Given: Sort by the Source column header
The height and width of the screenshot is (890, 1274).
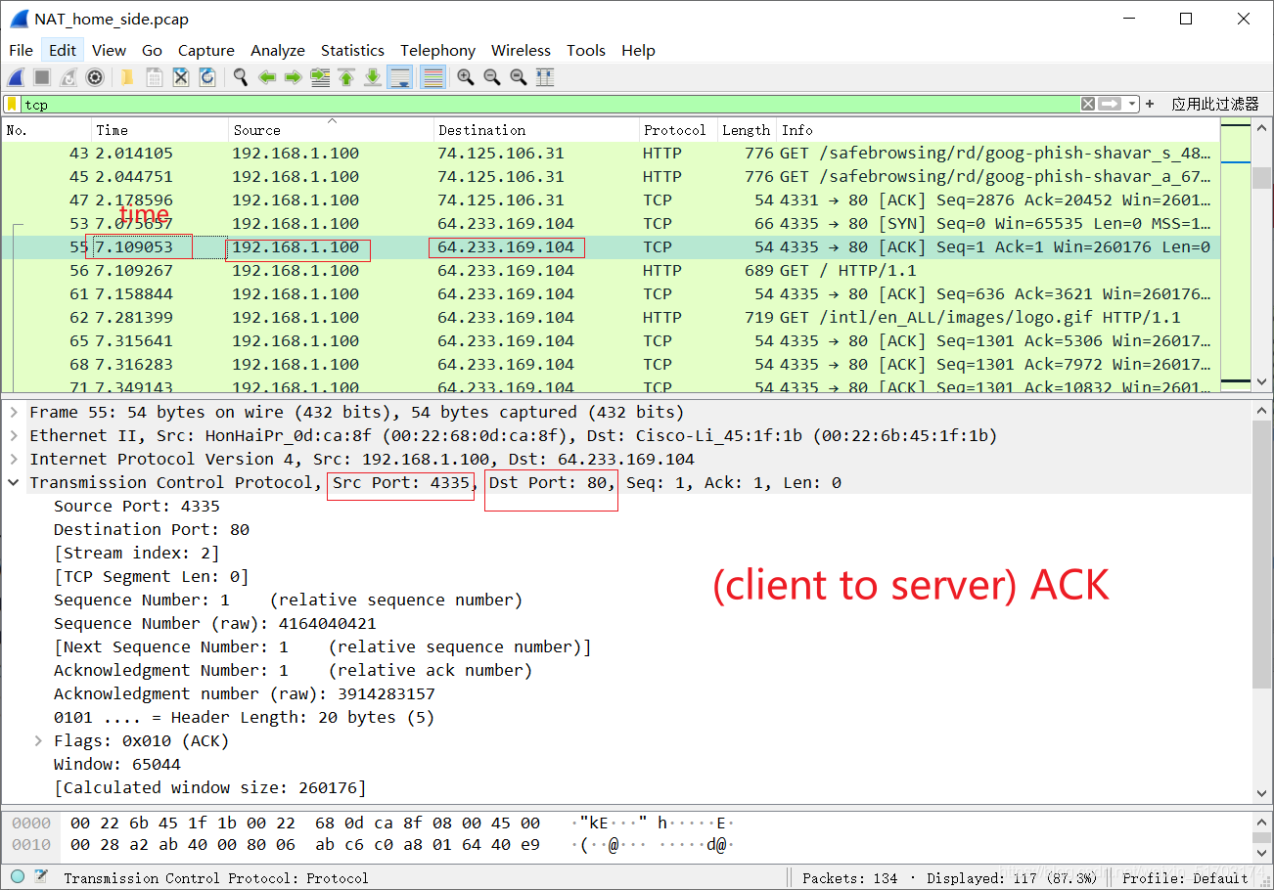Looking at the screenshot, I should pyautogui.click(x=332, y=130).
